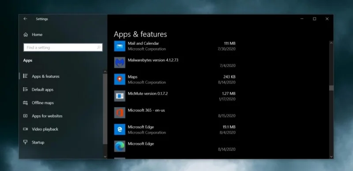The height and width of the screenshot is (171, 353).
Task: Click the sidebar scrollbar thumb
Action: click(x=105, y=109)
